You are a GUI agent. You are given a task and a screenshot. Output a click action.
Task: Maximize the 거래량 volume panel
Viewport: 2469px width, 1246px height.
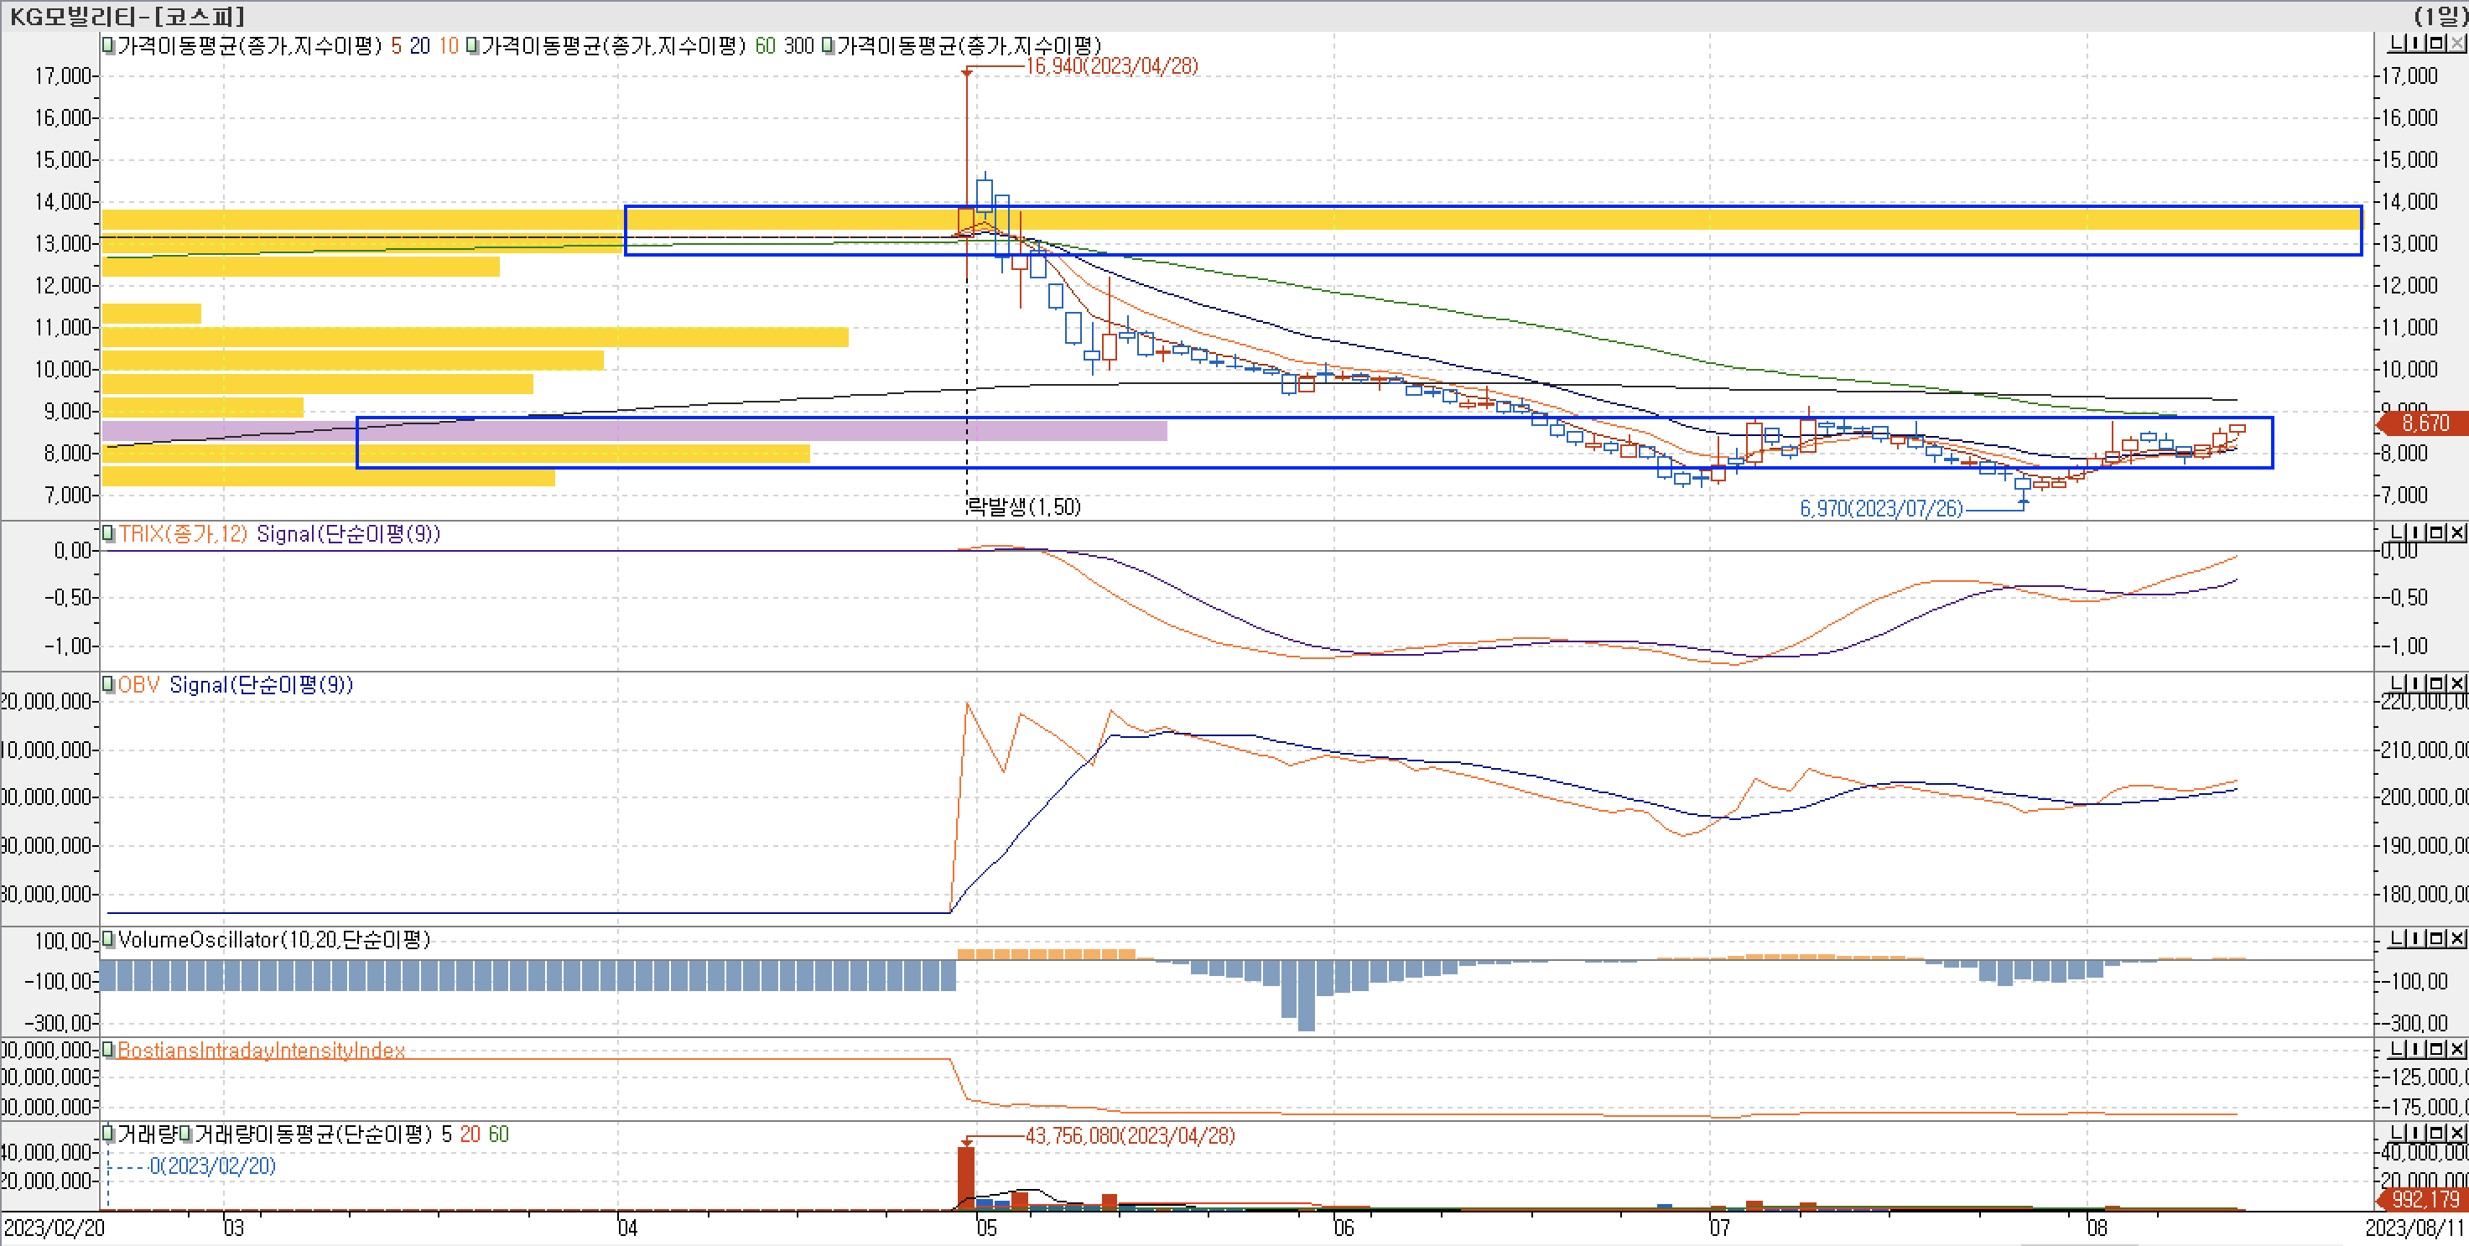[2438, 1132]
